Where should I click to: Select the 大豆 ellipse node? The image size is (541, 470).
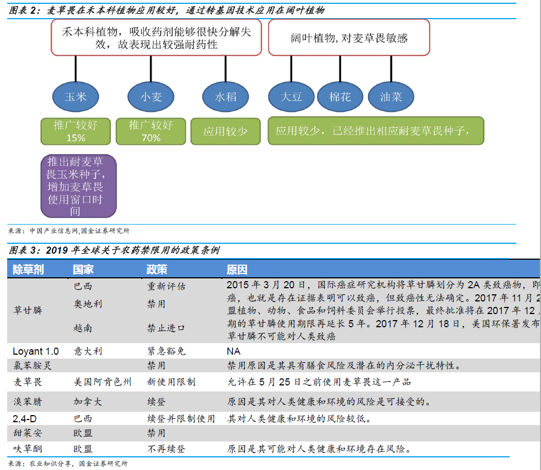click(x=291, y=97)
